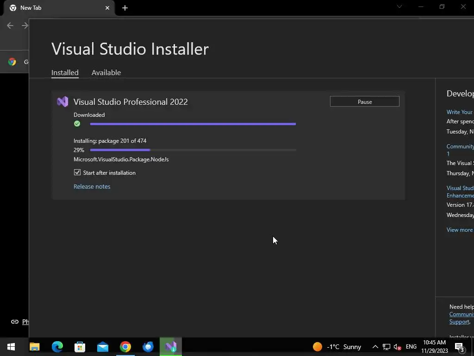This screenshot has width=474, height=356.
Task: Click the network status tray icon
Action: (x=387, y=347)
